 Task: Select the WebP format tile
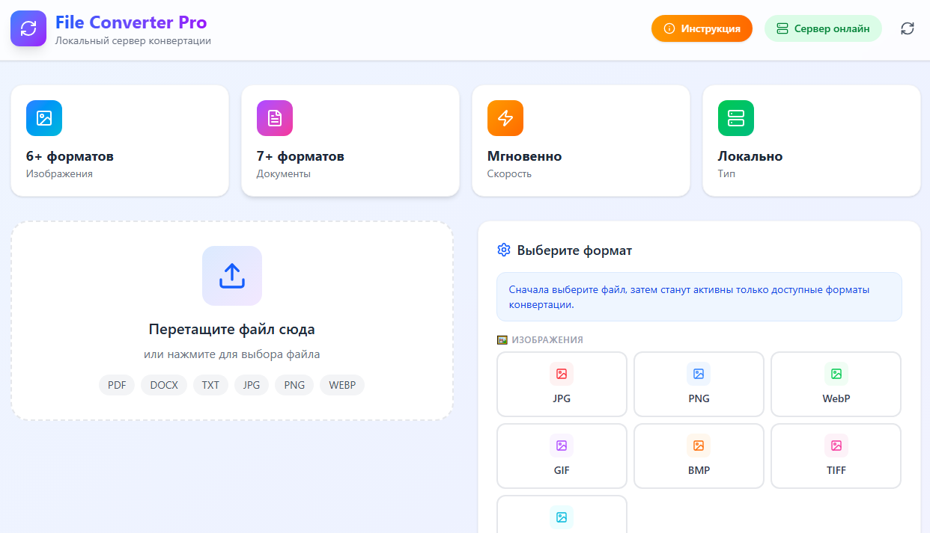836,384
